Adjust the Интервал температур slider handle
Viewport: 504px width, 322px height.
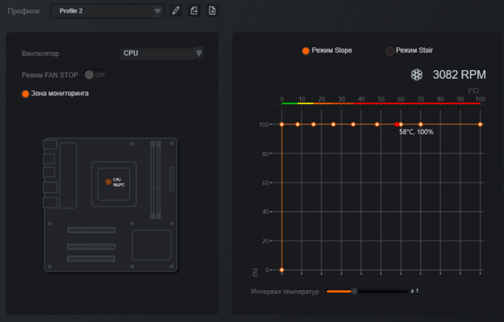click(x=354, y=291)
